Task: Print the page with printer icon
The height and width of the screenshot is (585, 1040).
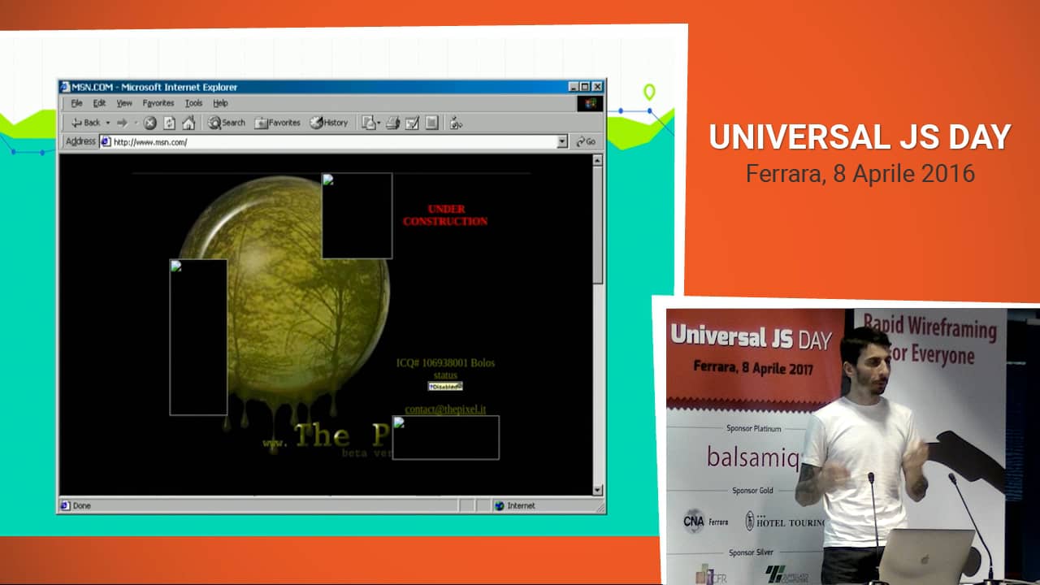Action: coord(392,123)
